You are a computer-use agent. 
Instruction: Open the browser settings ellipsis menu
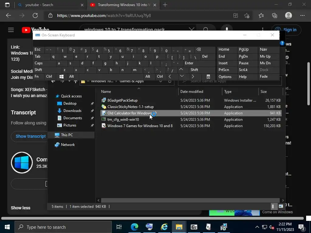[302, 15]
